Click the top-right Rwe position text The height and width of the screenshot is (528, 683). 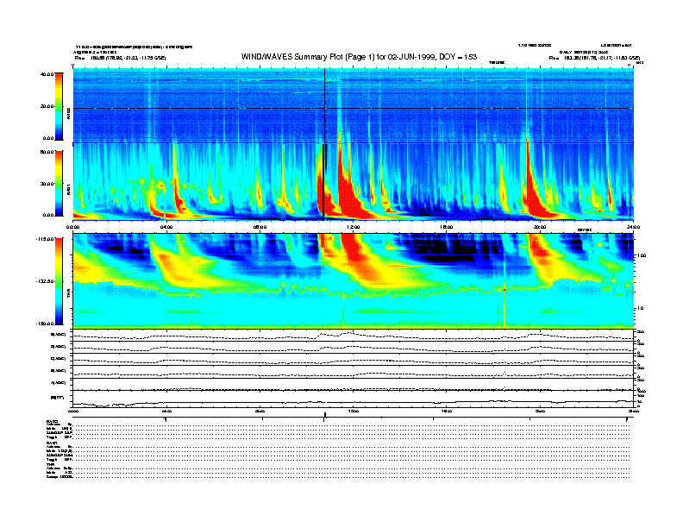(x=594, y=58)
